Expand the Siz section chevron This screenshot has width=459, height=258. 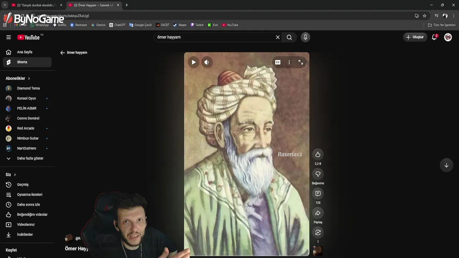15,175
